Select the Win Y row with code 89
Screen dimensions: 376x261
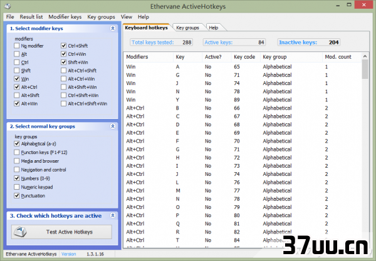click(x=243, y=100)
